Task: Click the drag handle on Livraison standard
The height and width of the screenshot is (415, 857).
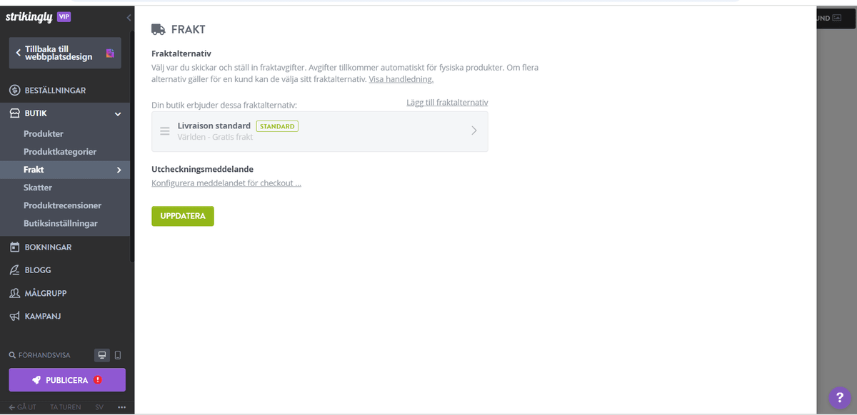Action: (164, 131)
